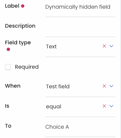Enable the Required checkbox
Screen dimensions: 121x138
pyautogui.click(x=8, y=67)
